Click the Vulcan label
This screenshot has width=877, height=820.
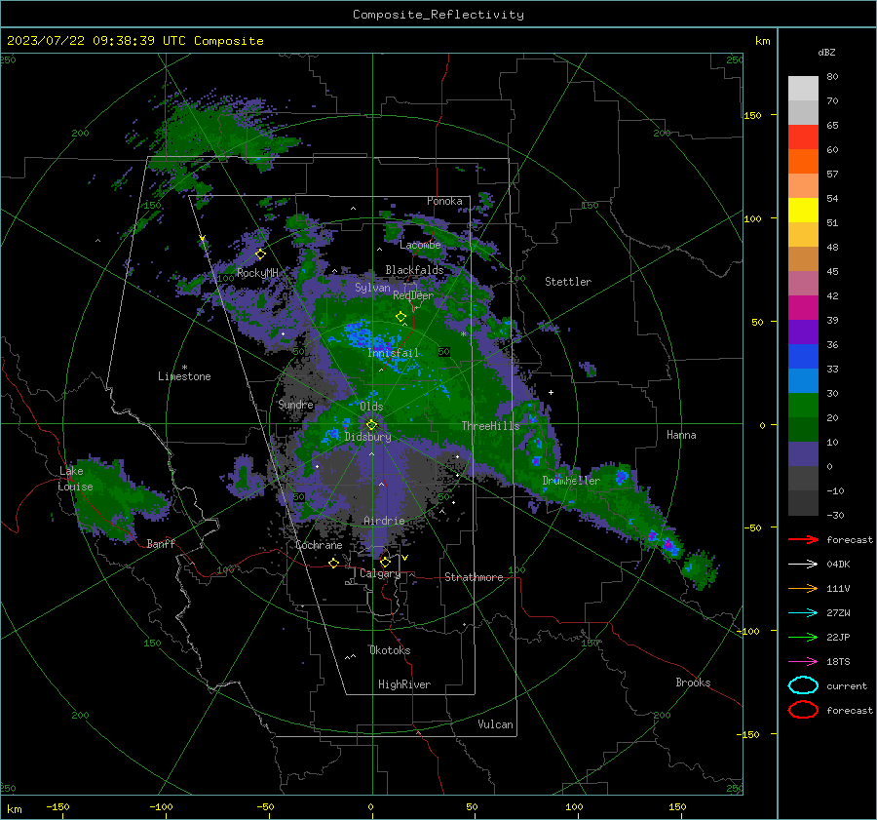495,724
